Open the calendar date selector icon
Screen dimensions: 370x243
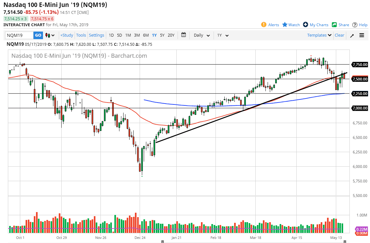pos(184,35)
